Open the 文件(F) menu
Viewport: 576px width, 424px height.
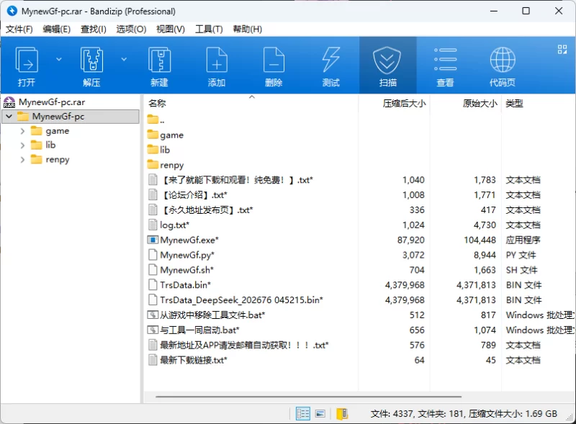click(19, 29)
